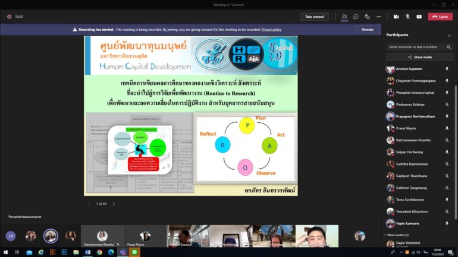This screenshot has height=257, width=458.
Task: Select participant Siripan Hortiwong in list
Action: (419, 152)
